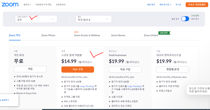Click orange 지금 구입 button for Pro
The width and height of the screenshot is (210, 110).
(78, 70)
